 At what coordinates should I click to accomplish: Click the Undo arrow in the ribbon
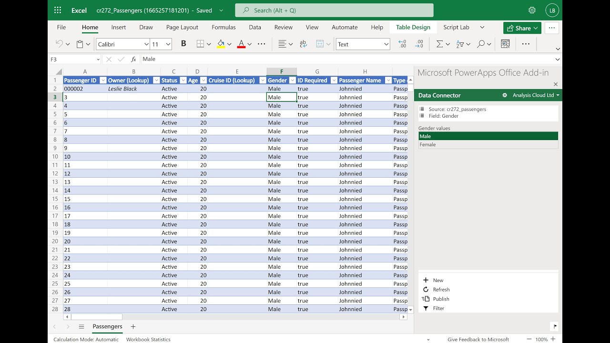[x=59, y=44]
